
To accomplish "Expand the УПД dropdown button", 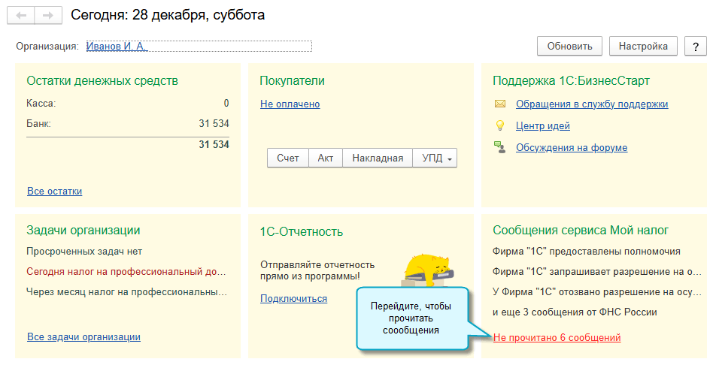I will 435,158.
